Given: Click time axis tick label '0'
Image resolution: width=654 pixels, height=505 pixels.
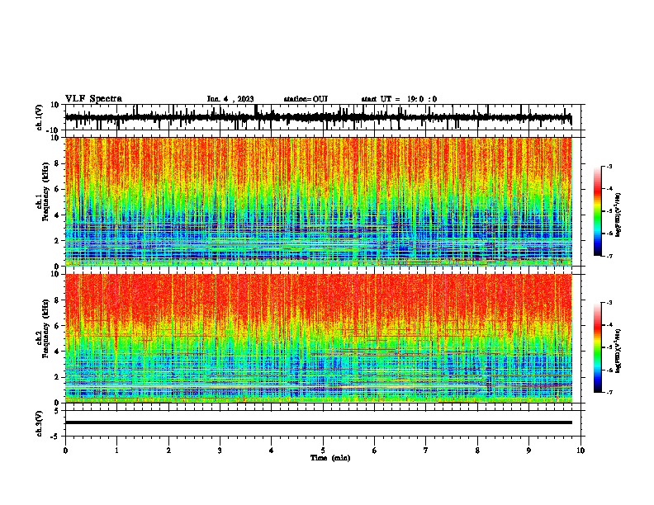Looking at the screenshot, I should click(65, 451).
